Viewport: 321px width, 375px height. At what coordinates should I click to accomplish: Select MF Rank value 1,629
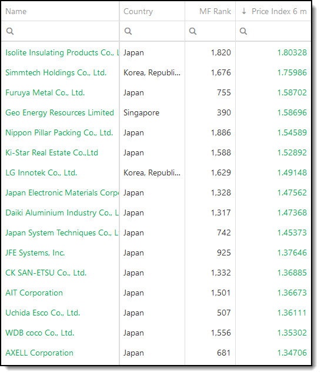click(221, 173)
